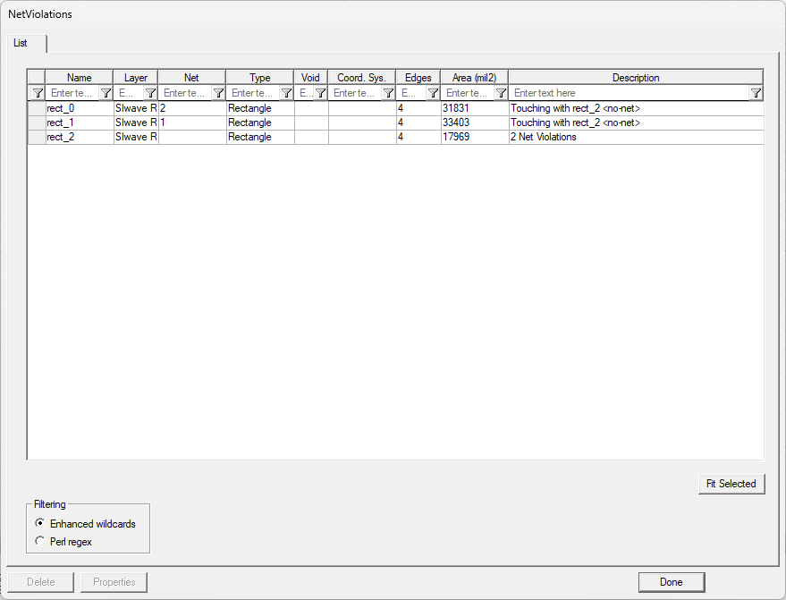Focus the Void filter text field
Image resolution: width=786 pixels, height=600 pixels.
pos(305,93)
